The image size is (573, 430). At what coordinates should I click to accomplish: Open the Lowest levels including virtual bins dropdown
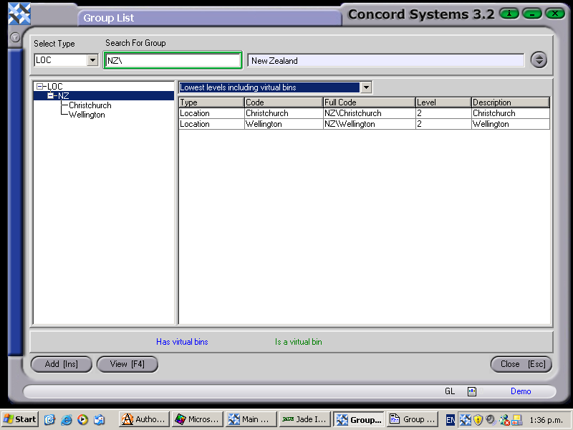coord(365,87)
